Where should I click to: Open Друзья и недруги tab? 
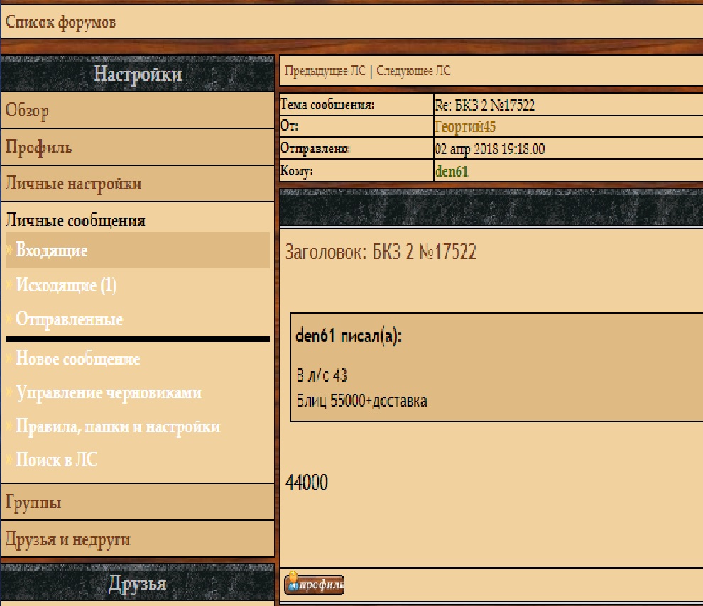tap(68, 539)
